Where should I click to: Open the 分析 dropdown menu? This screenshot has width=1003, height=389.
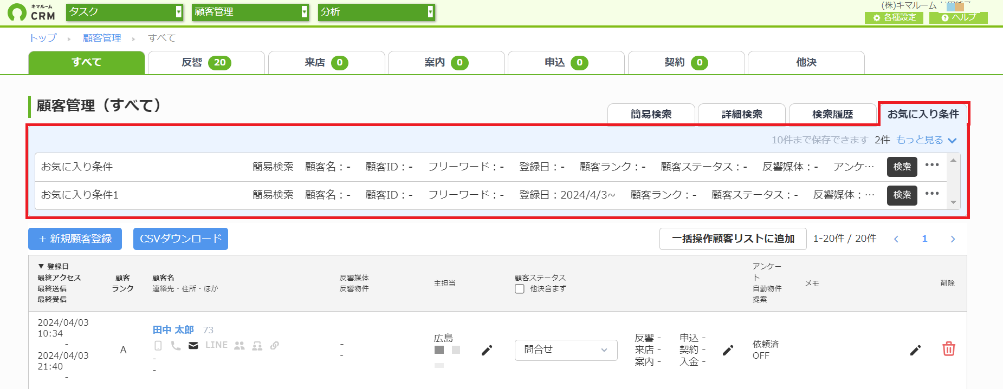point(376,12)
